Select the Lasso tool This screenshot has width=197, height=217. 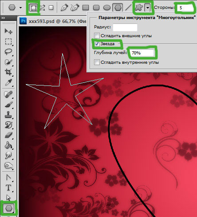point(8,52)
